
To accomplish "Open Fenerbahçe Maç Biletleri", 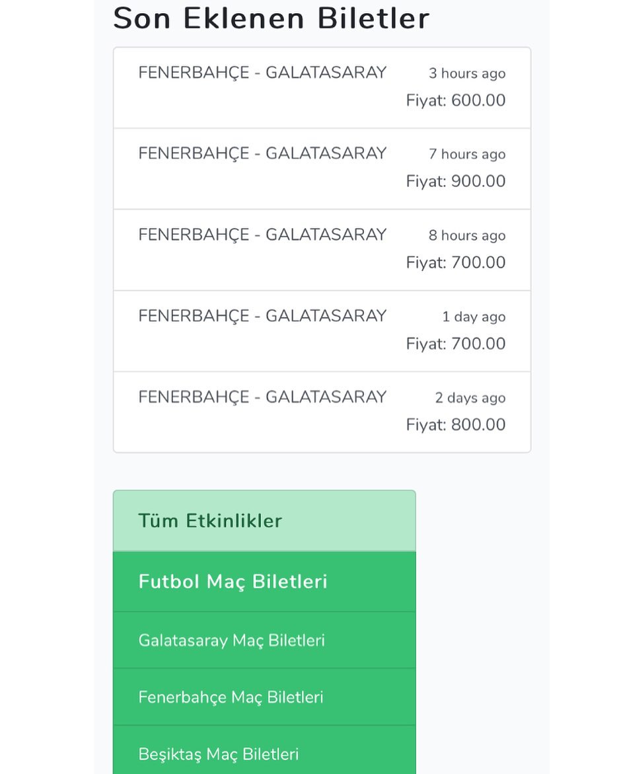I will tap(264, 697).
